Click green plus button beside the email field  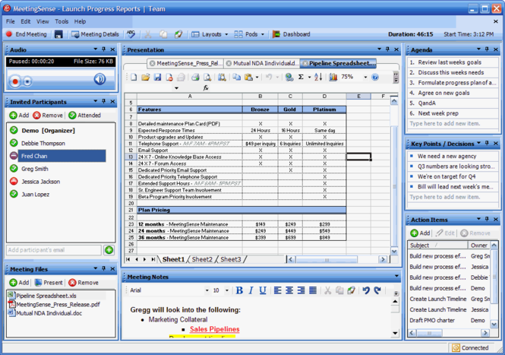tap(109, 250)
